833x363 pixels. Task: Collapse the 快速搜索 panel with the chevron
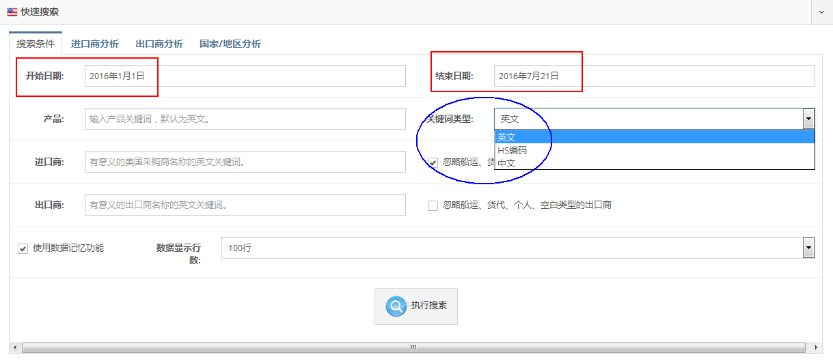tap(821, 12)
